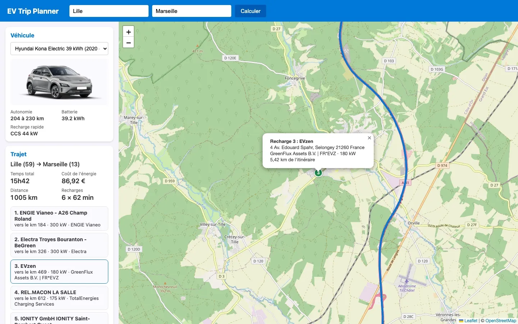Click the D 120E road shield
This screenshot has height=324, width=518.
[230, 58]
